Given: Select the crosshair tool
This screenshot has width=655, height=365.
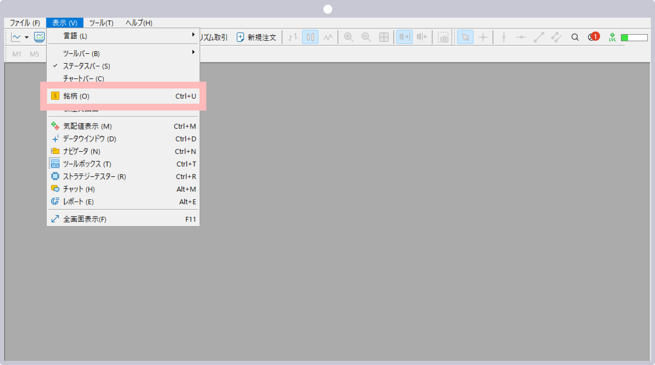Looking at the screenshot, I should pos(483,37).
